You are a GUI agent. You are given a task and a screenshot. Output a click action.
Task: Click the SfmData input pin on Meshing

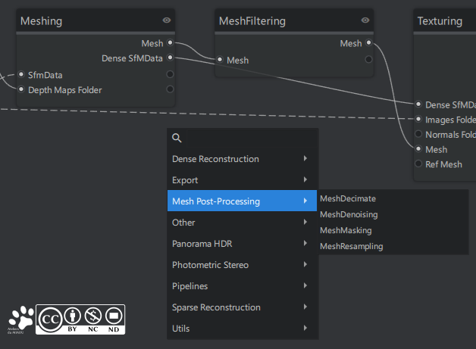point(21,75)
